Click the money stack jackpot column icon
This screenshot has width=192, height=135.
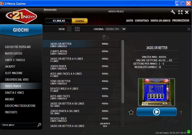click(x=105, y=37)
